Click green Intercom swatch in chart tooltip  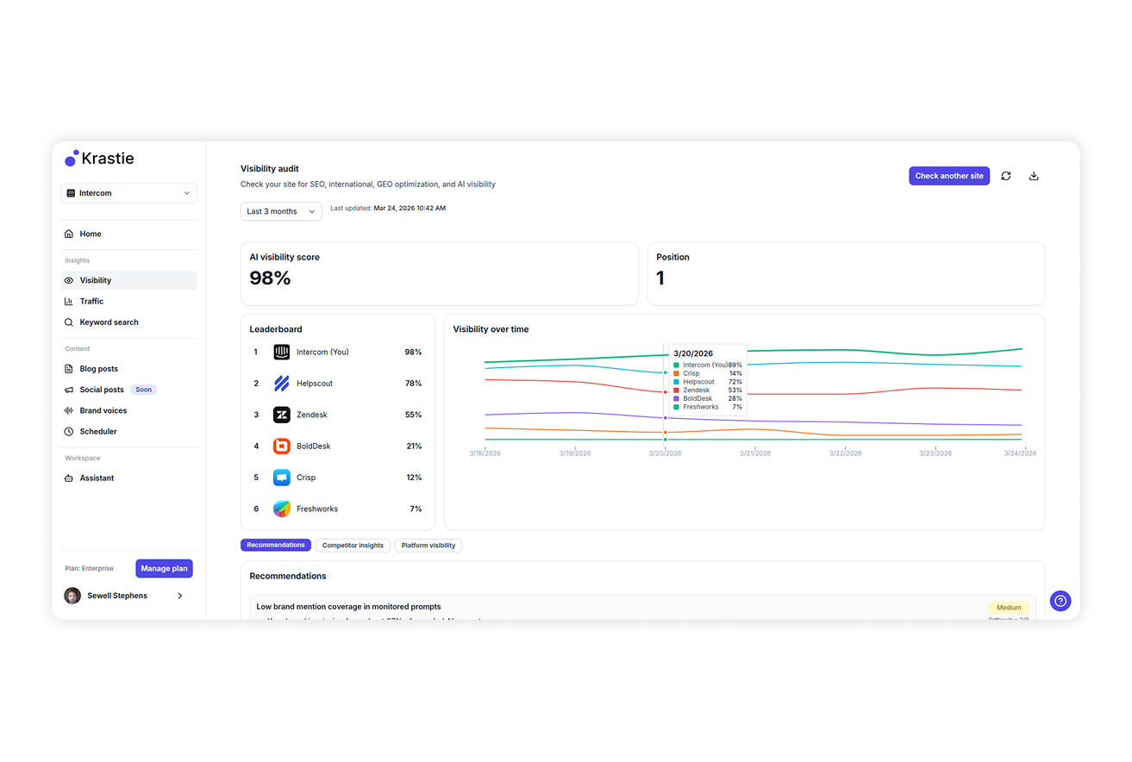pyautogui.click(x=677, y=365)
